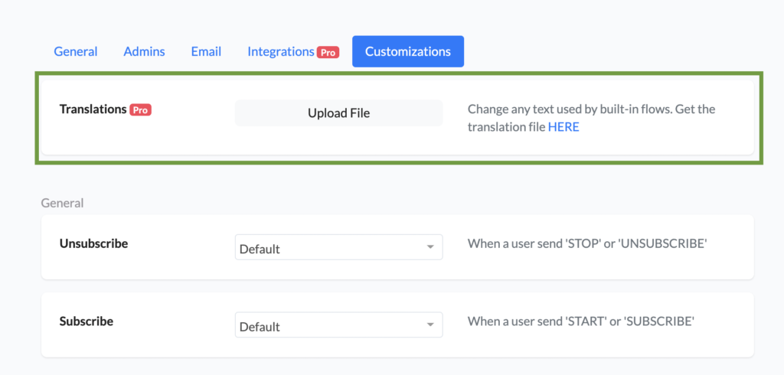Open the HERE translation file link
The image size is (784, 375).
click(x=563, y=127)
